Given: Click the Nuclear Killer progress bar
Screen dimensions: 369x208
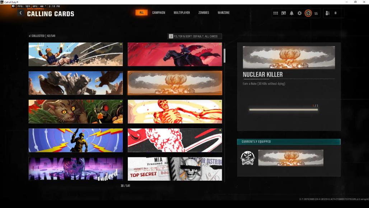Looking at the screenshot, I should (x=283, y=109).
